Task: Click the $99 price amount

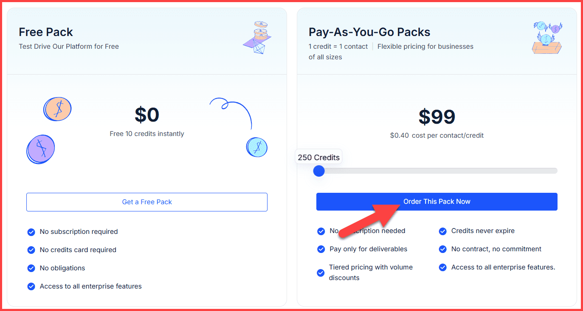Action: pos(437,117)
